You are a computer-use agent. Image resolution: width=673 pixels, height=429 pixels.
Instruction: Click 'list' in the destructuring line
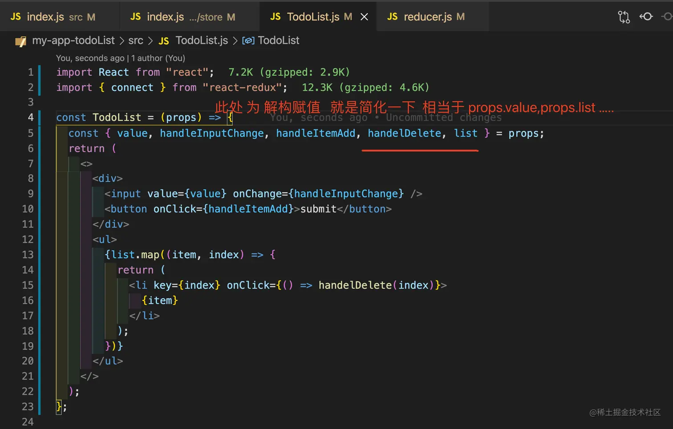pos(466,133)
